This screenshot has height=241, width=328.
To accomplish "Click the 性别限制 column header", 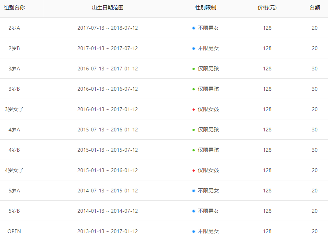I will coord(206,8).
